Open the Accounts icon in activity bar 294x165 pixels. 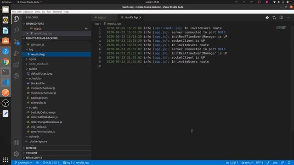click(17, 143)
